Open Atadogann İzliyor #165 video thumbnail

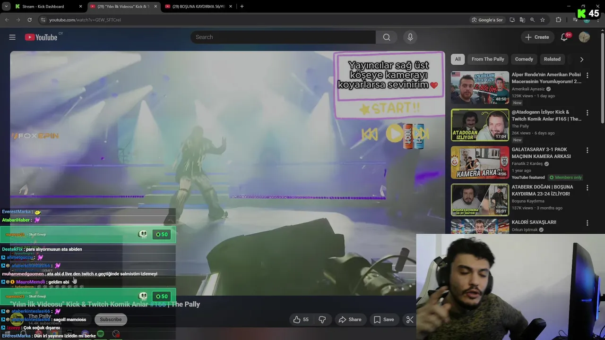(480, 125)
